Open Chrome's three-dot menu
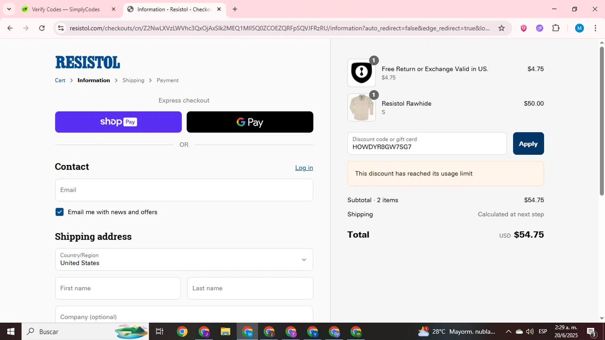Image resolution: width=605 pixels, height=340 pixels. [x=595, y=28]
